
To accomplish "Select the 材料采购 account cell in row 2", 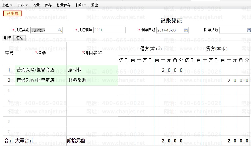I will [x=92, y=80].
